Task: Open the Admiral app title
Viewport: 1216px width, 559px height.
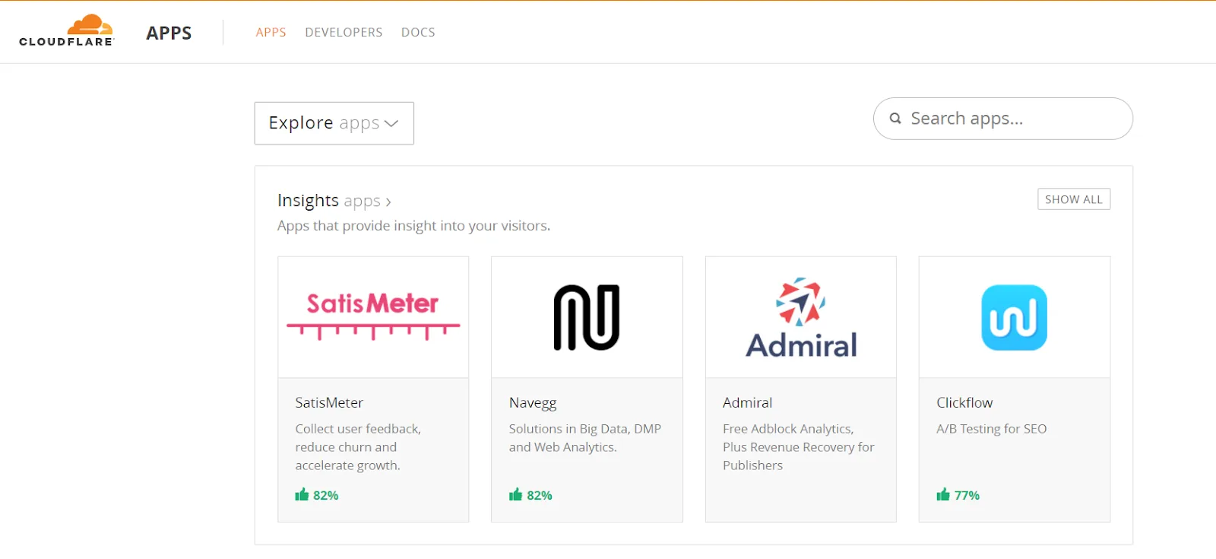Action: [x=747, y=402]
